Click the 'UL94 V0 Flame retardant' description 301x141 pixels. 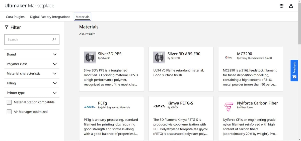178,73
